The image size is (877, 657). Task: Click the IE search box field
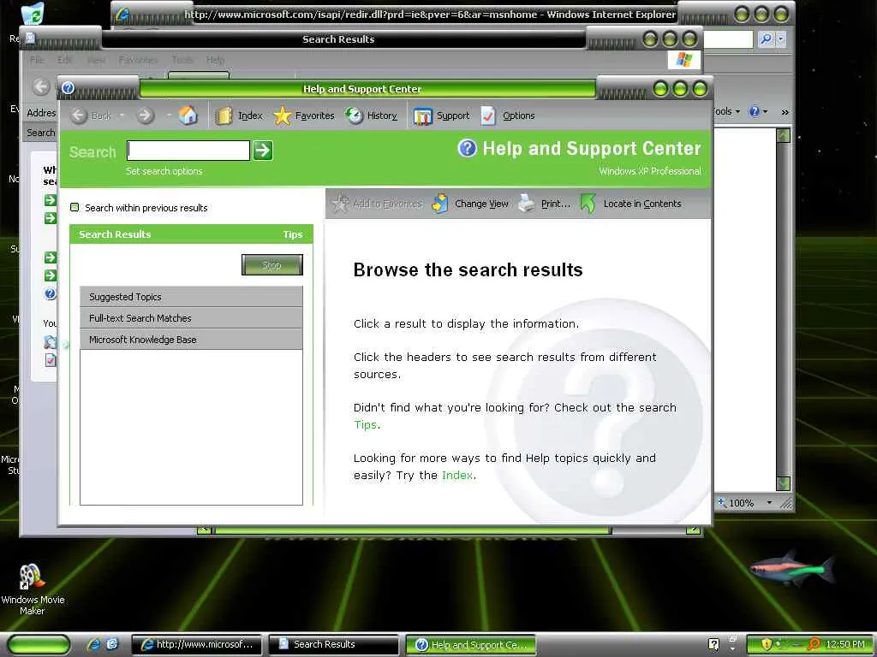tap(728, 39)
